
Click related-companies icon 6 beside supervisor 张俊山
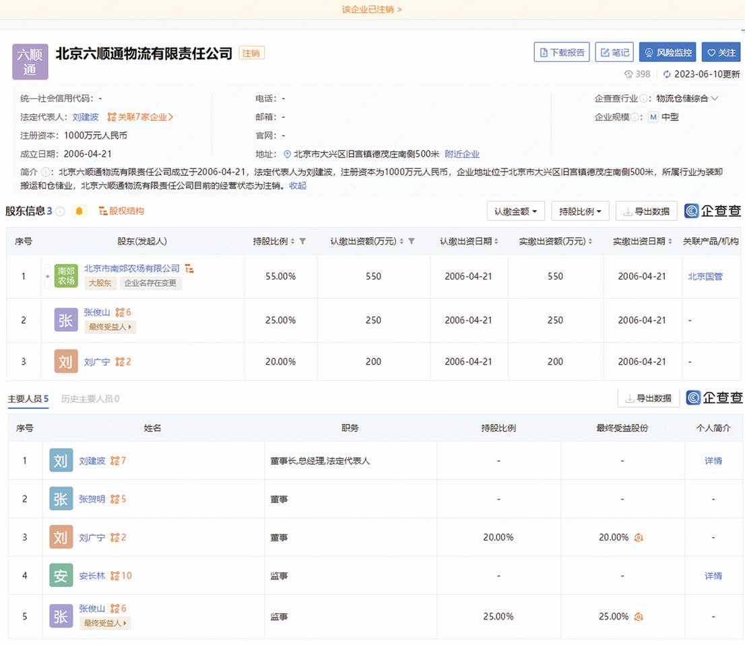(x=119, y=609)
